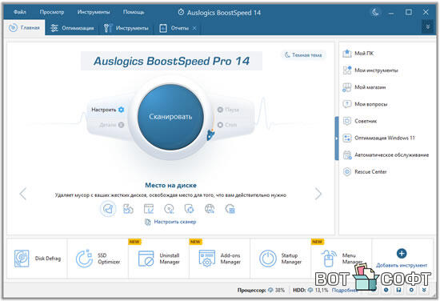Switch to the Оптимизация tab
Image resolution: width=440 pixels, height=301 pixels.
coord(72,28)
